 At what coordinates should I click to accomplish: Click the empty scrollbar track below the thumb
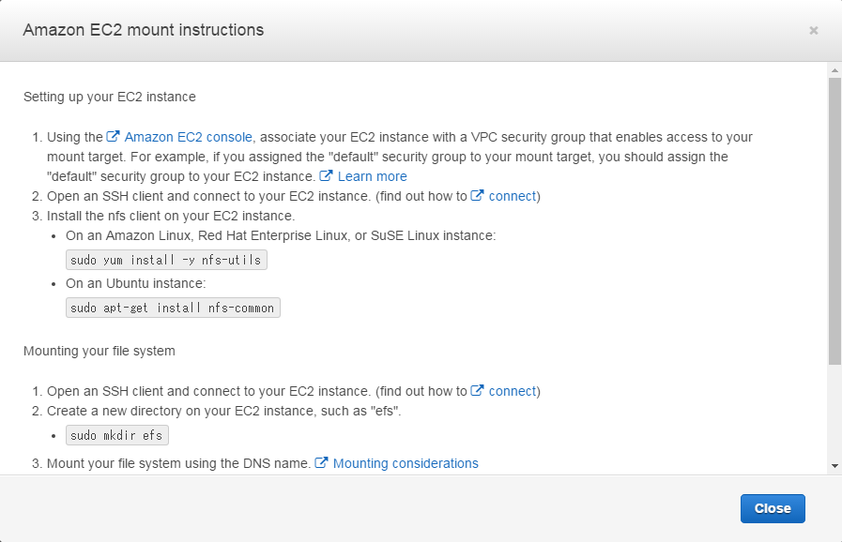[834, 413]
